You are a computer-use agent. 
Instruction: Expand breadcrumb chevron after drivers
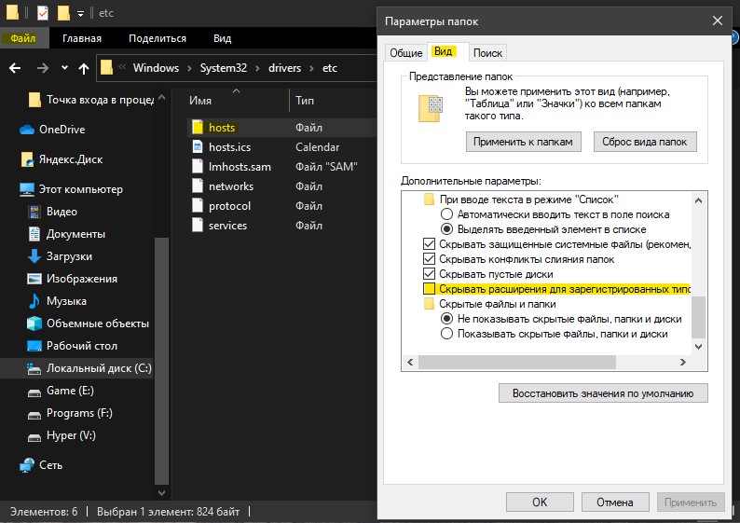tap(311, 68)
